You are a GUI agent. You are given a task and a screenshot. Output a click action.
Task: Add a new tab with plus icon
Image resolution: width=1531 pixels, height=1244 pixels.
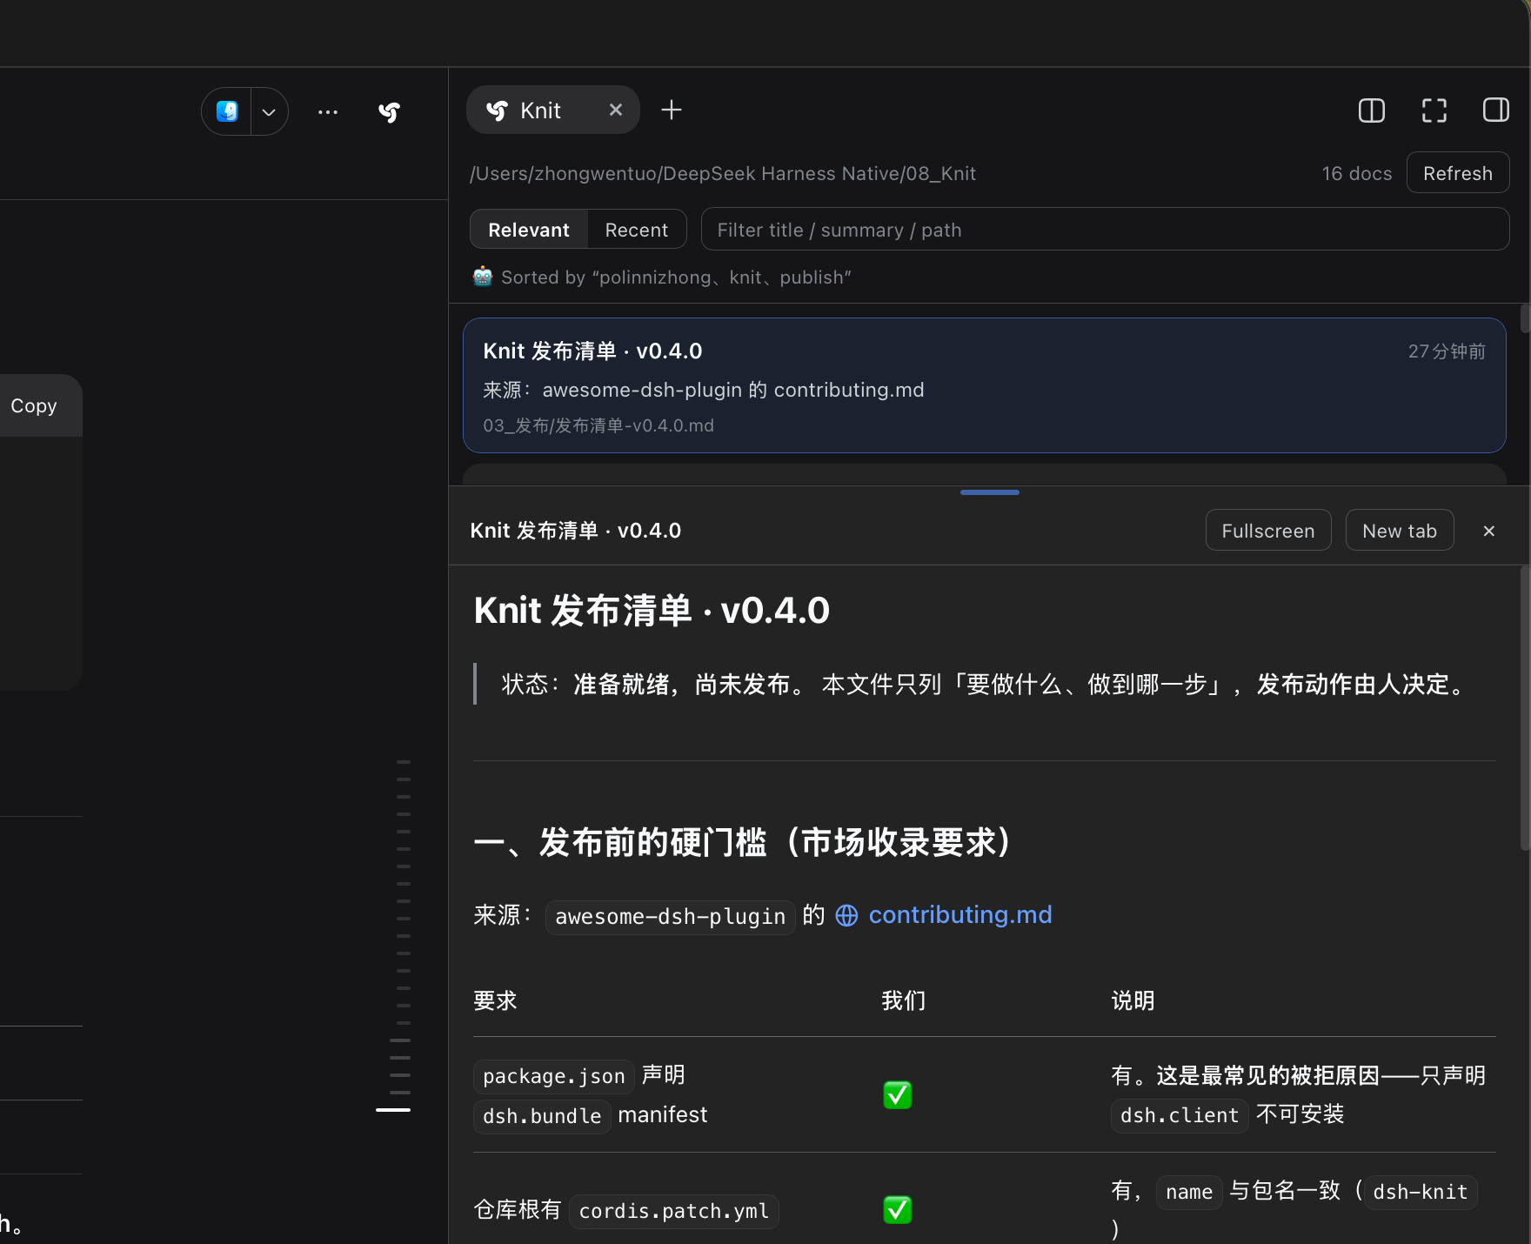click(672, 110)
